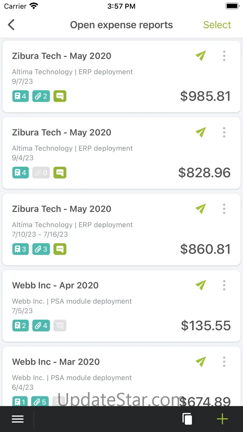This screenshot has height=432, width=243.
Task: Tap Select in the top bar
Action: pos(217,25)
